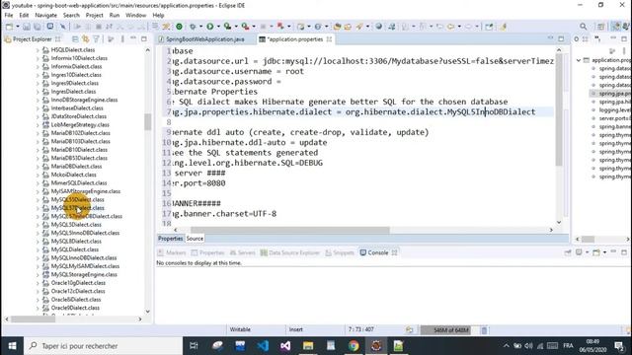Open the Search menu
The image size is (632, 355).
click(x=71, y=16)
